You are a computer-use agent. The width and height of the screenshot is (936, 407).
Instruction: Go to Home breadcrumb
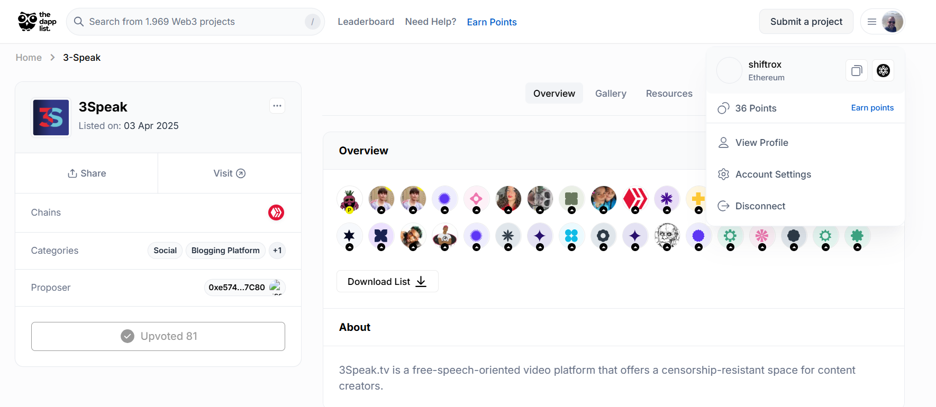coord(29,58)
